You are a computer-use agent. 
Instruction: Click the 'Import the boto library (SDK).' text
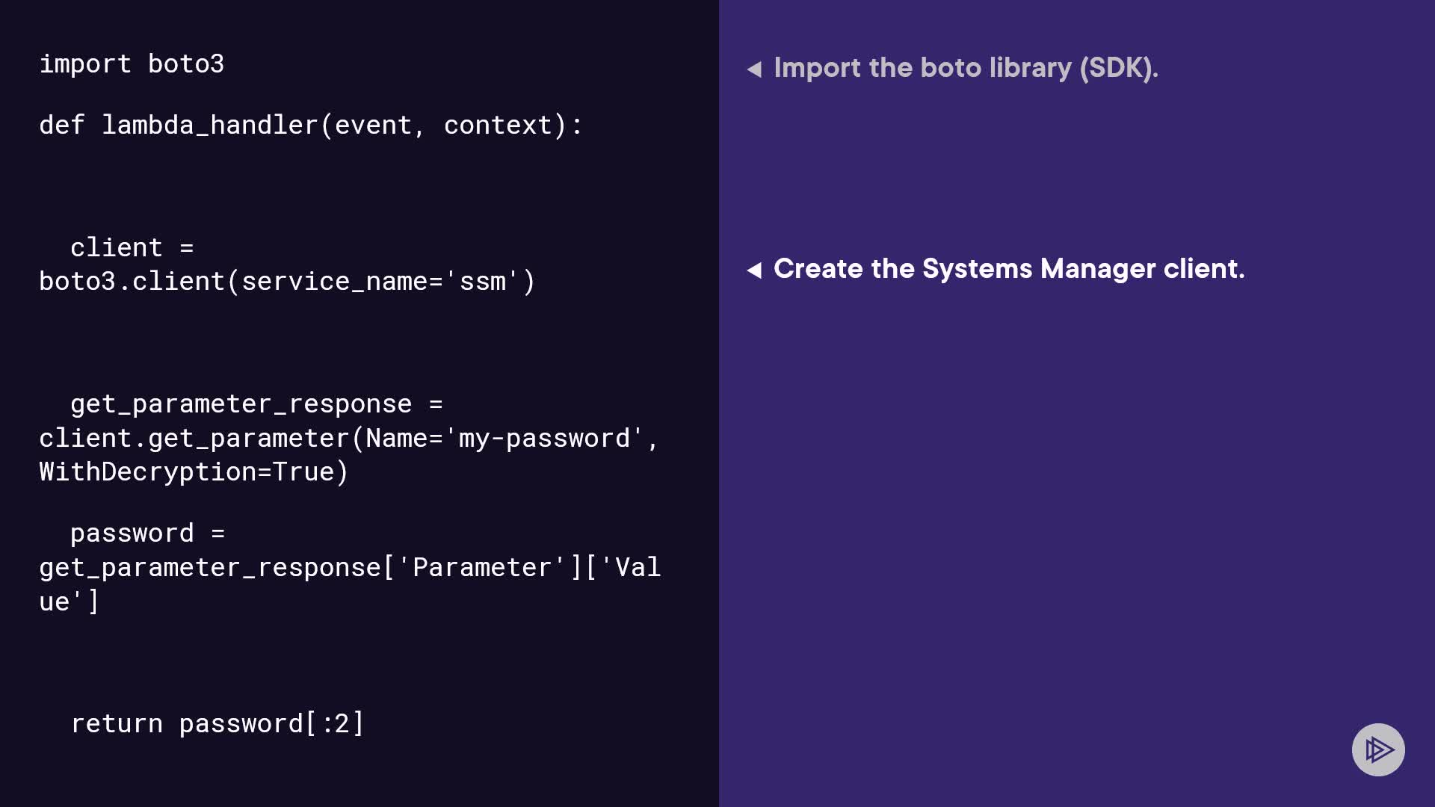[965, 68]
